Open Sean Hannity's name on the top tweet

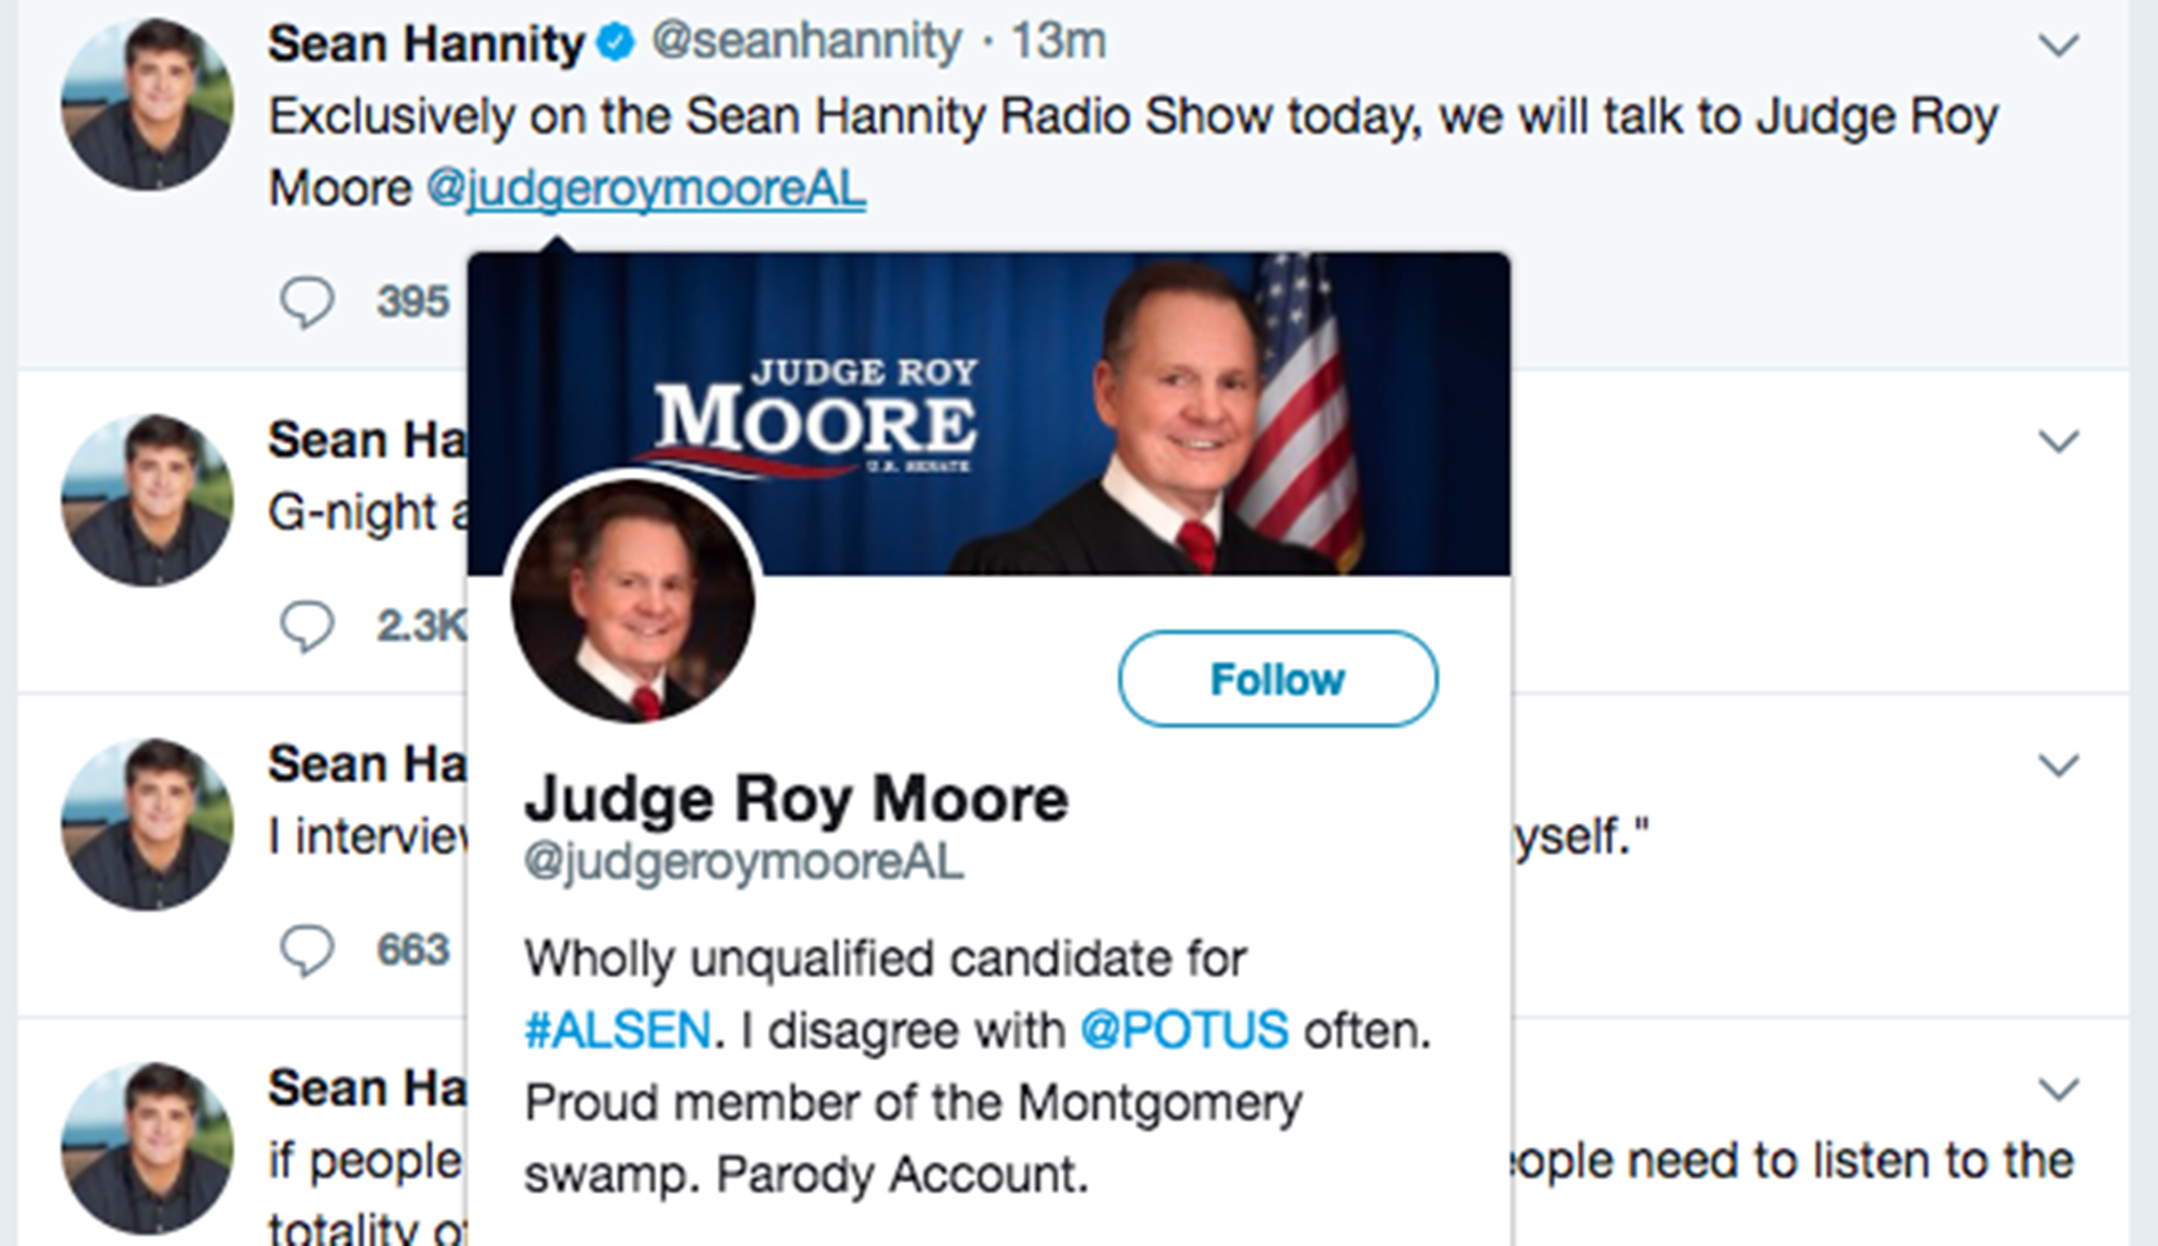pos(426,43)
